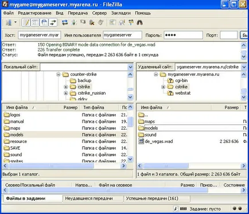Open the Редактирование menu
Viewport: 249px width, 214px height.
34,13
